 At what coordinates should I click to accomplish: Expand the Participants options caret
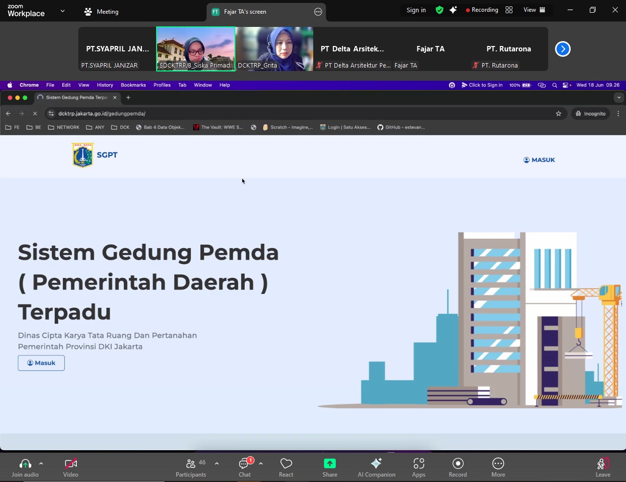tap(217, 463)
